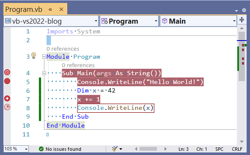Click 'Console.WriteLine(x)' on line 8

(116, 108)
